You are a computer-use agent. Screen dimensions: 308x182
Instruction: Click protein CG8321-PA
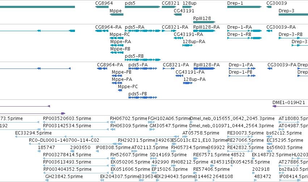[x=169, y=69]
